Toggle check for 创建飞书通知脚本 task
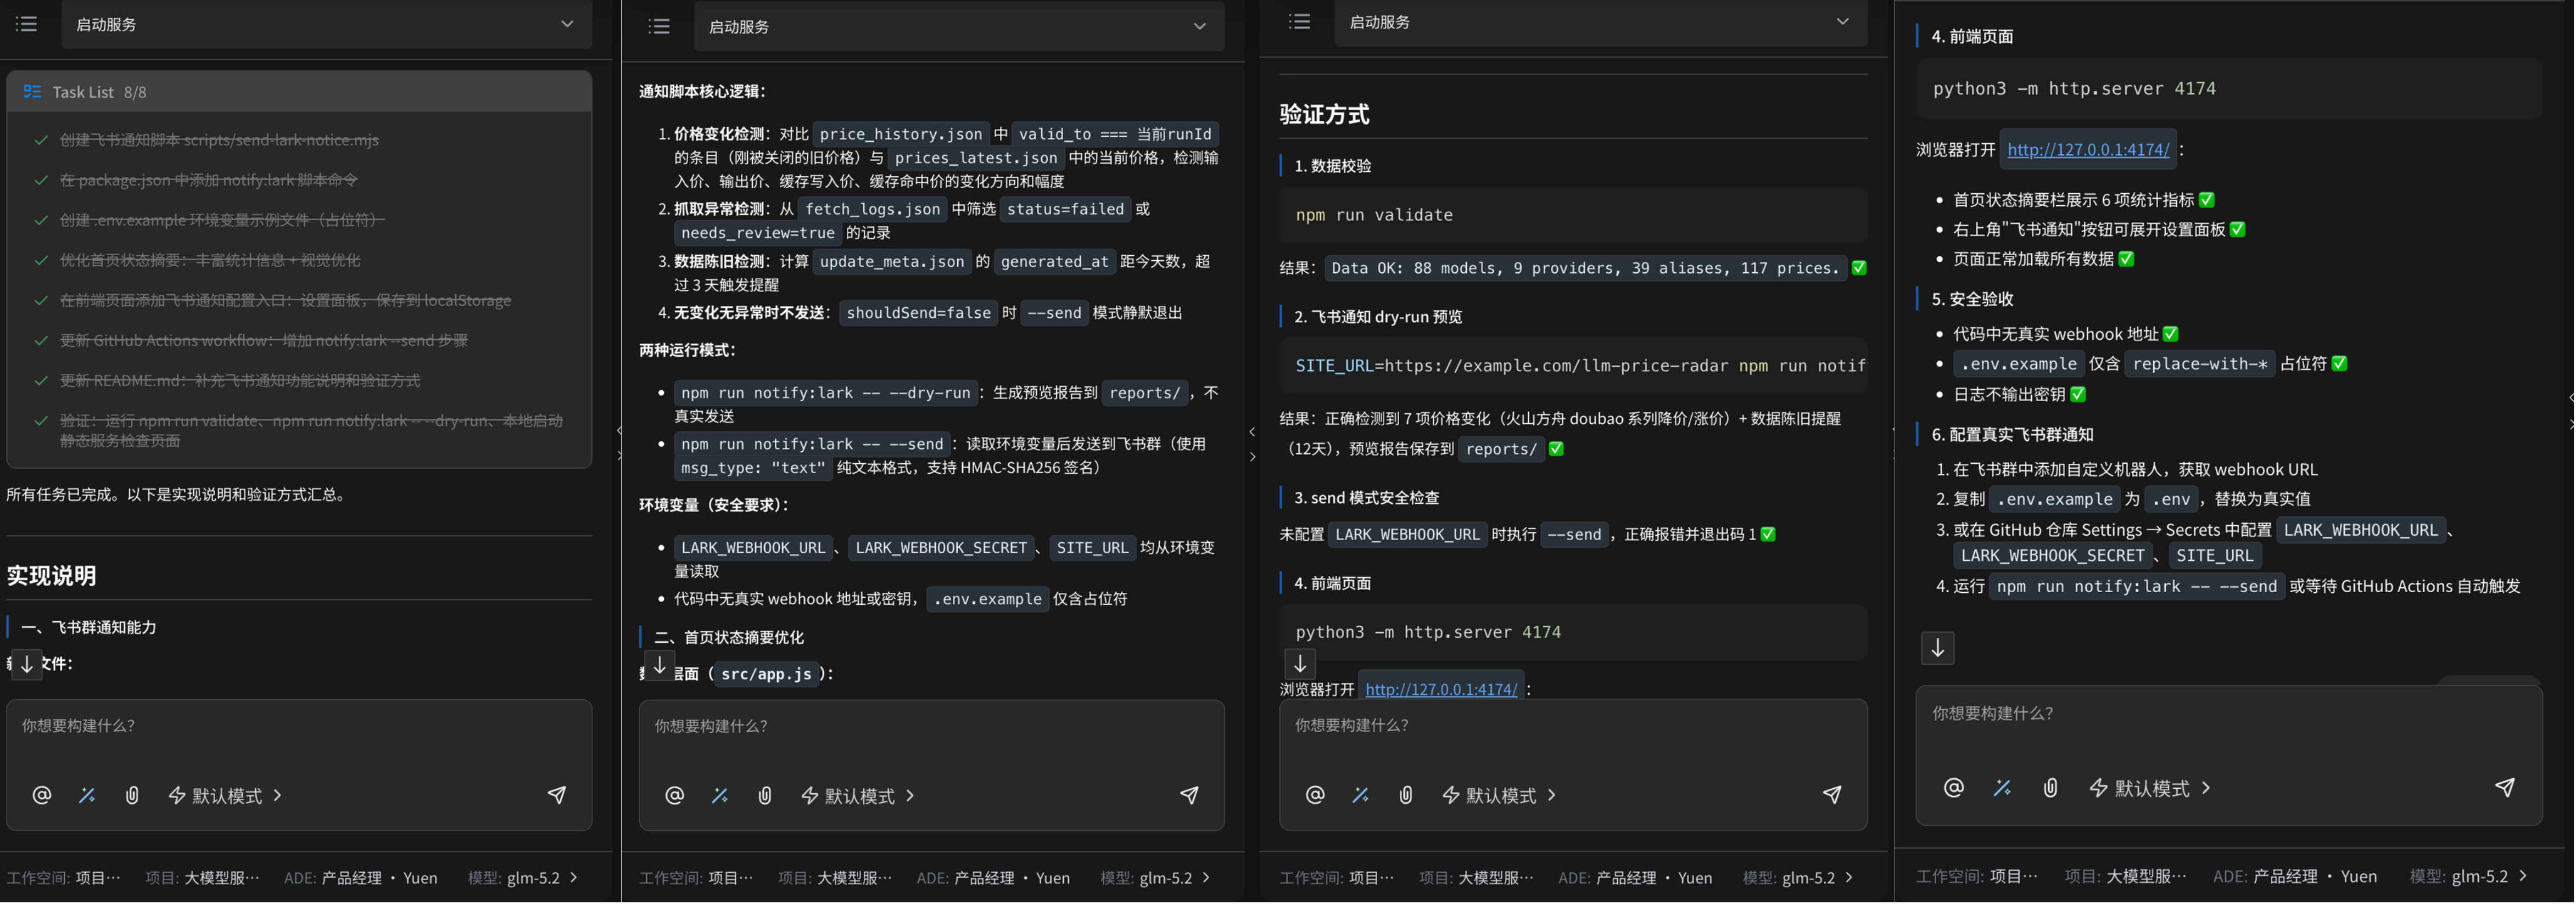This screenshot has height=904, width=2576. coord(41,140)
